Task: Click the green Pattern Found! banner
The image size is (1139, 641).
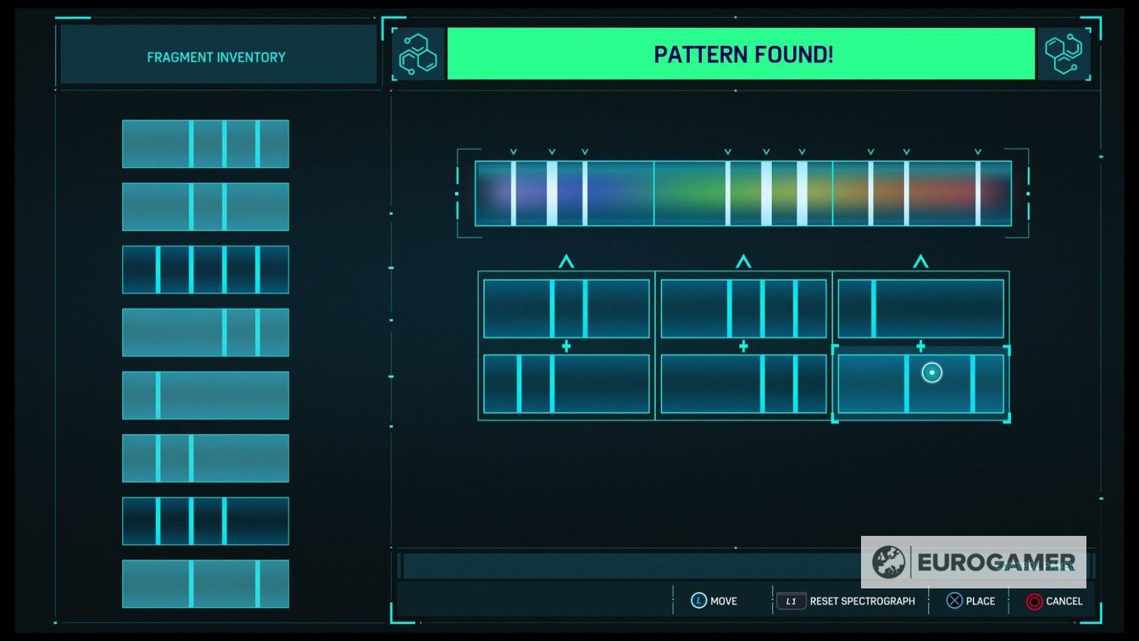Action: coord(741,54)
